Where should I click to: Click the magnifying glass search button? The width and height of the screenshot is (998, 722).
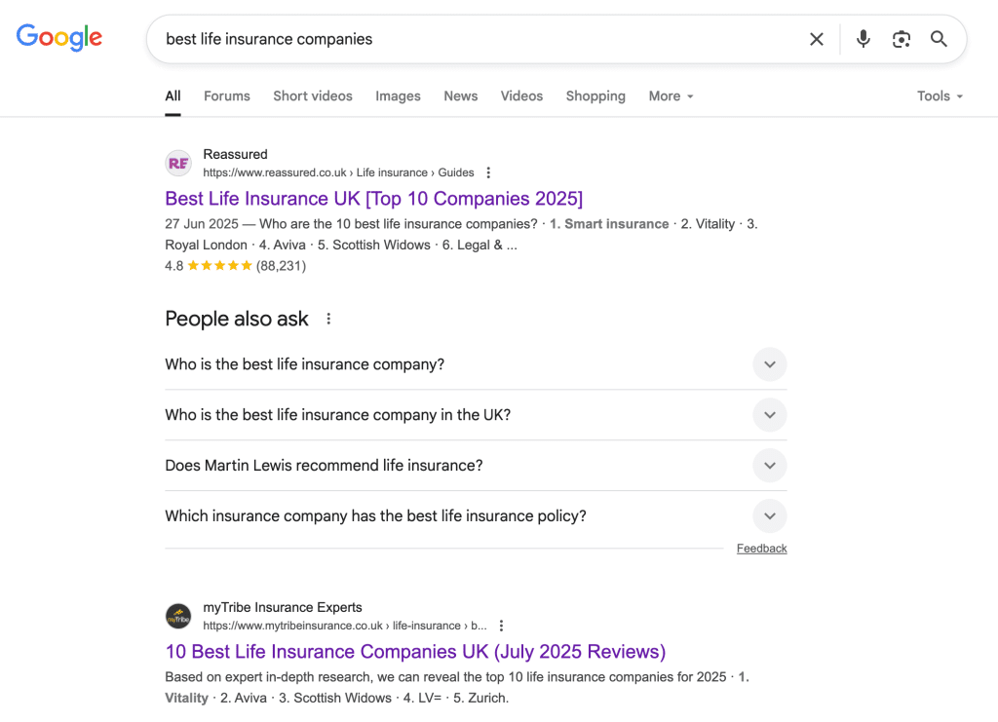pos(939,39)
